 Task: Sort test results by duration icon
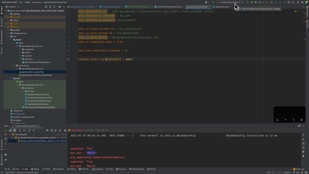[x=24, y=130]
